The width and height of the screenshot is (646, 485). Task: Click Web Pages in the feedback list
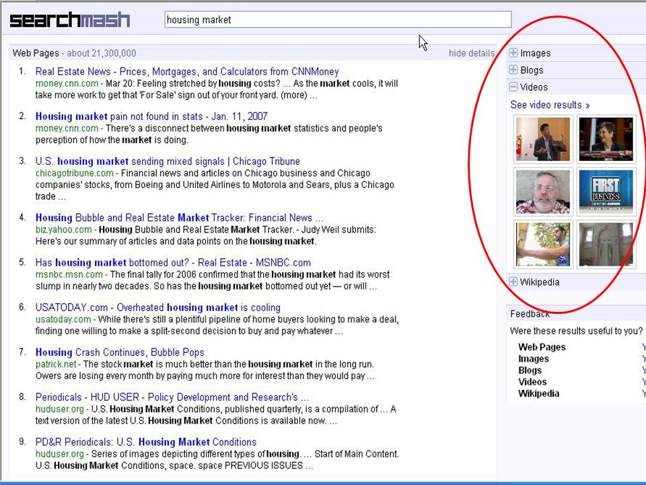click(542, 348)
